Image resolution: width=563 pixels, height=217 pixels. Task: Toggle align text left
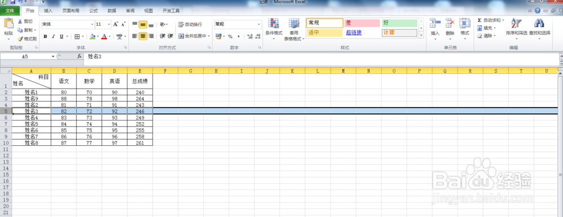click(135, 36)
